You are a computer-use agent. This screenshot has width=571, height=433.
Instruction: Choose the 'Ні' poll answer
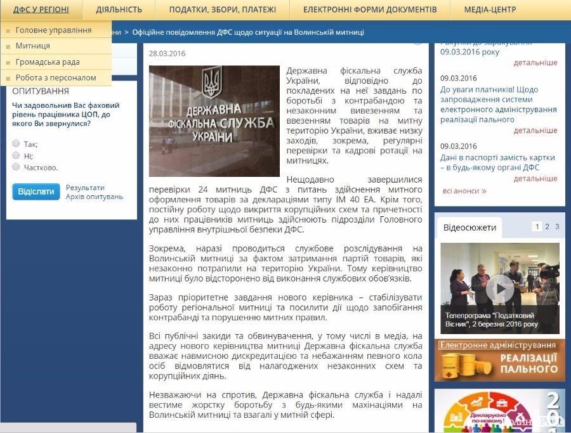[16, 155]
